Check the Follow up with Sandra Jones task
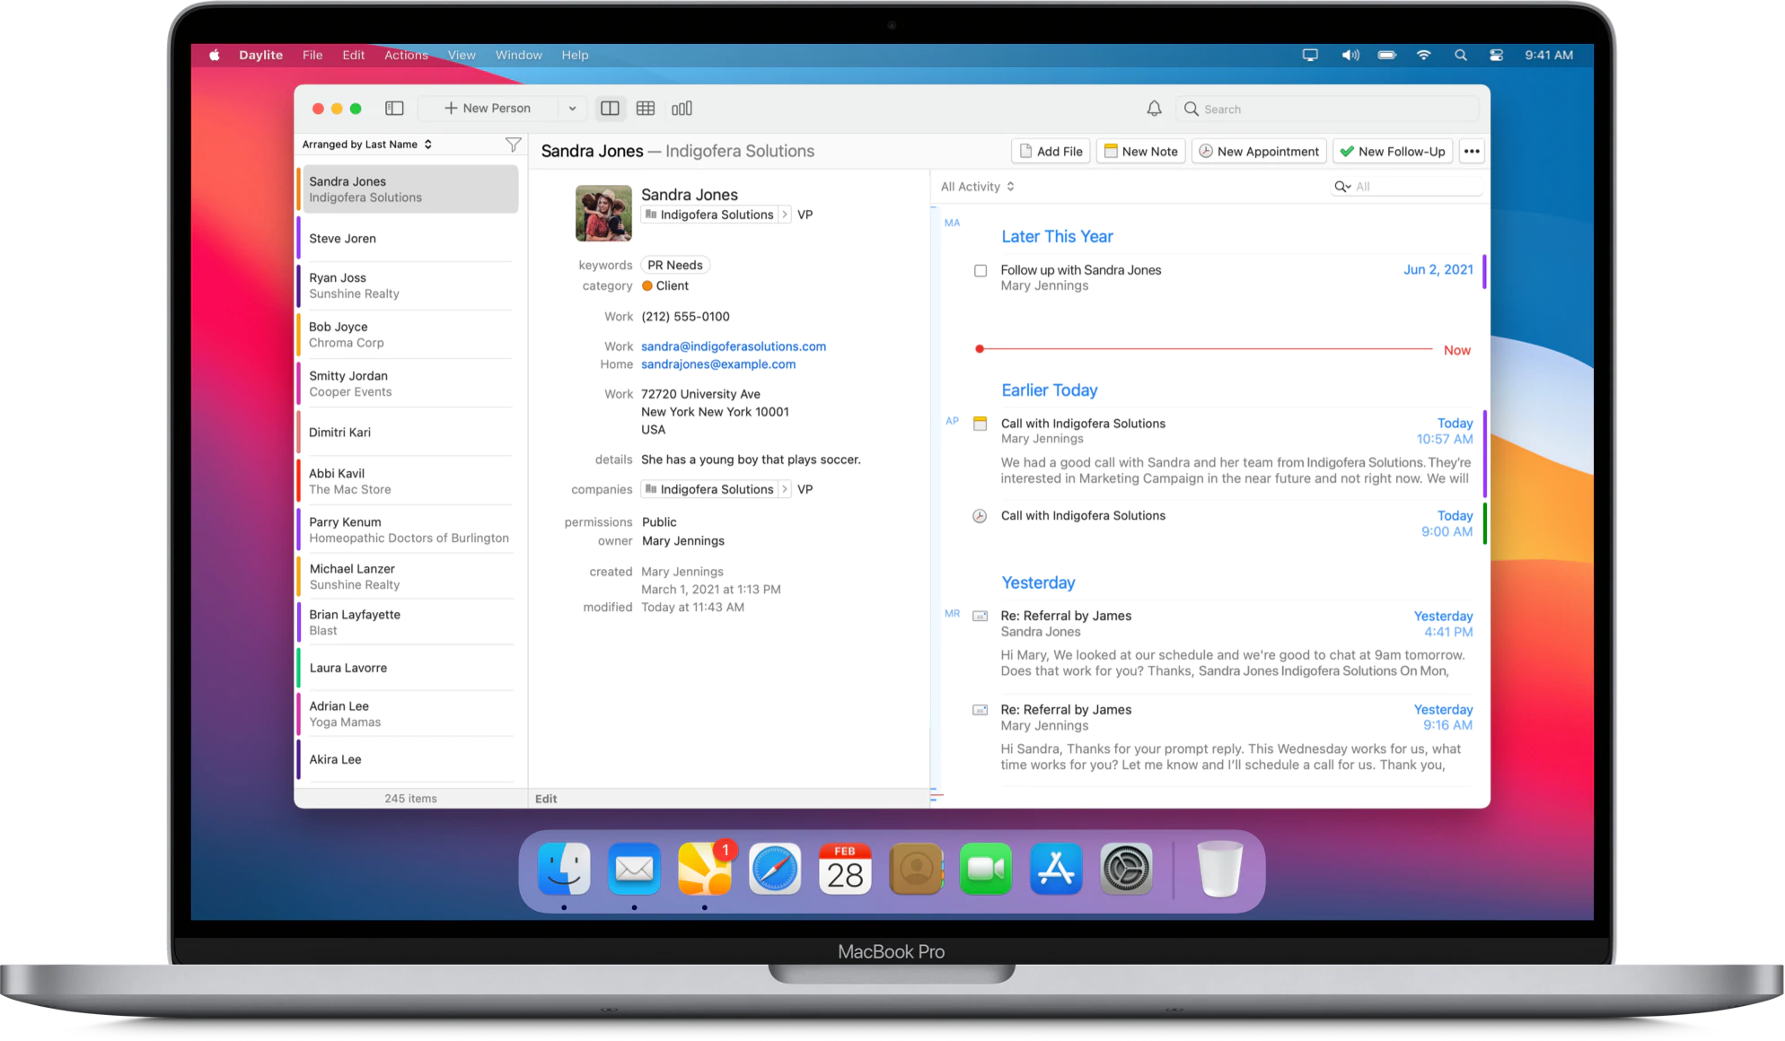 (x=980, y=271)
